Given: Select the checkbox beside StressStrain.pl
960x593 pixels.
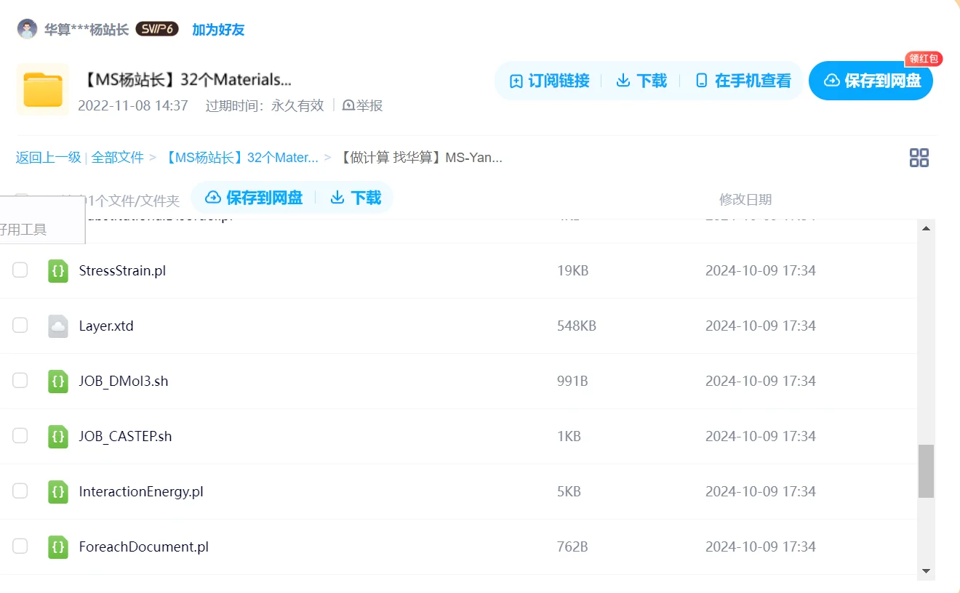Looking at the screenshot, I should click(20, 270).
